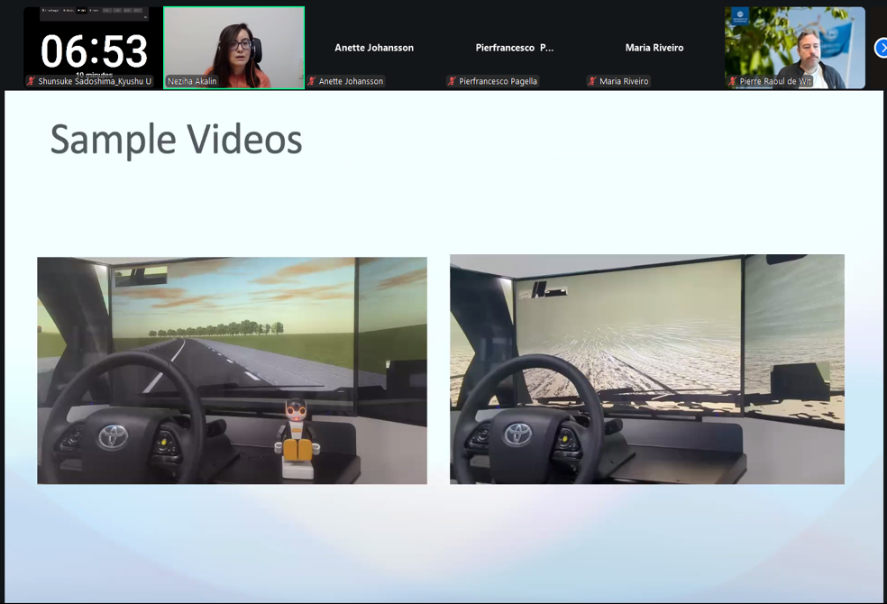Click the small robot on the left dashboard
This screenshot has height=604, width=887.
297,438
